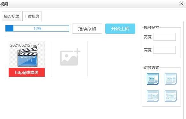Select the 202106212.mp4 file name
The height and width of the screenshot is (119, 186).
tap(25, 45)
